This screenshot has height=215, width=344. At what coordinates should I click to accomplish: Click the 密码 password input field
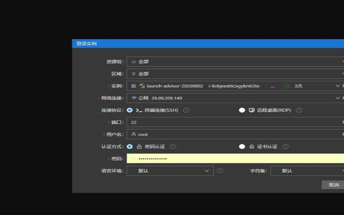(235, 158)
